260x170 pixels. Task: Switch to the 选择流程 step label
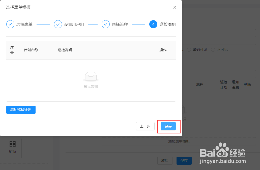[119, 24]
